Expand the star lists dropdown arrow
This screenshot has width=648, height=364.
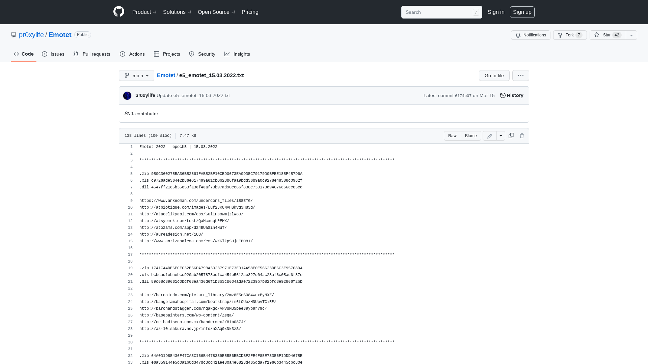pyautogui.click(x=631, y=35)
